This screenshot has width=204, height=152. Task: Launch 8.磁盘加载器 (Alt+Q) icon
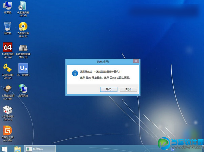(x=23, y=51)
